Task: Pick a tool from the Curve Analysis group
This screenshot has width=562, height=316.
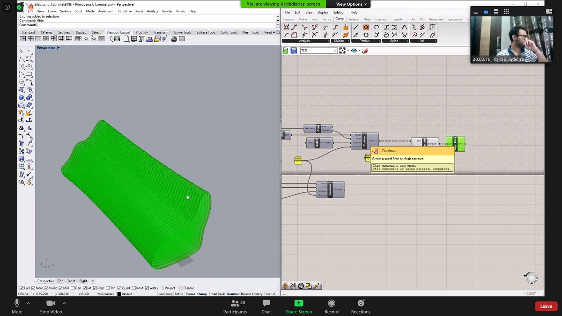Action: click(x=287, y=29)
